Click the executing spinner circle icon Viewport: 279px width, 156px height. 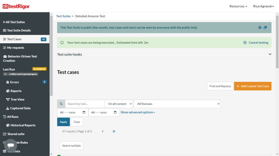pyautogui.click(x=62, y=42)
